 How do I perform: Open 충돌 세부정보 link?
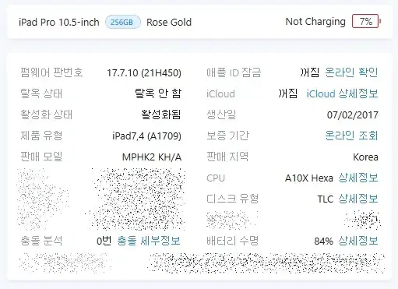pos(149,241)
